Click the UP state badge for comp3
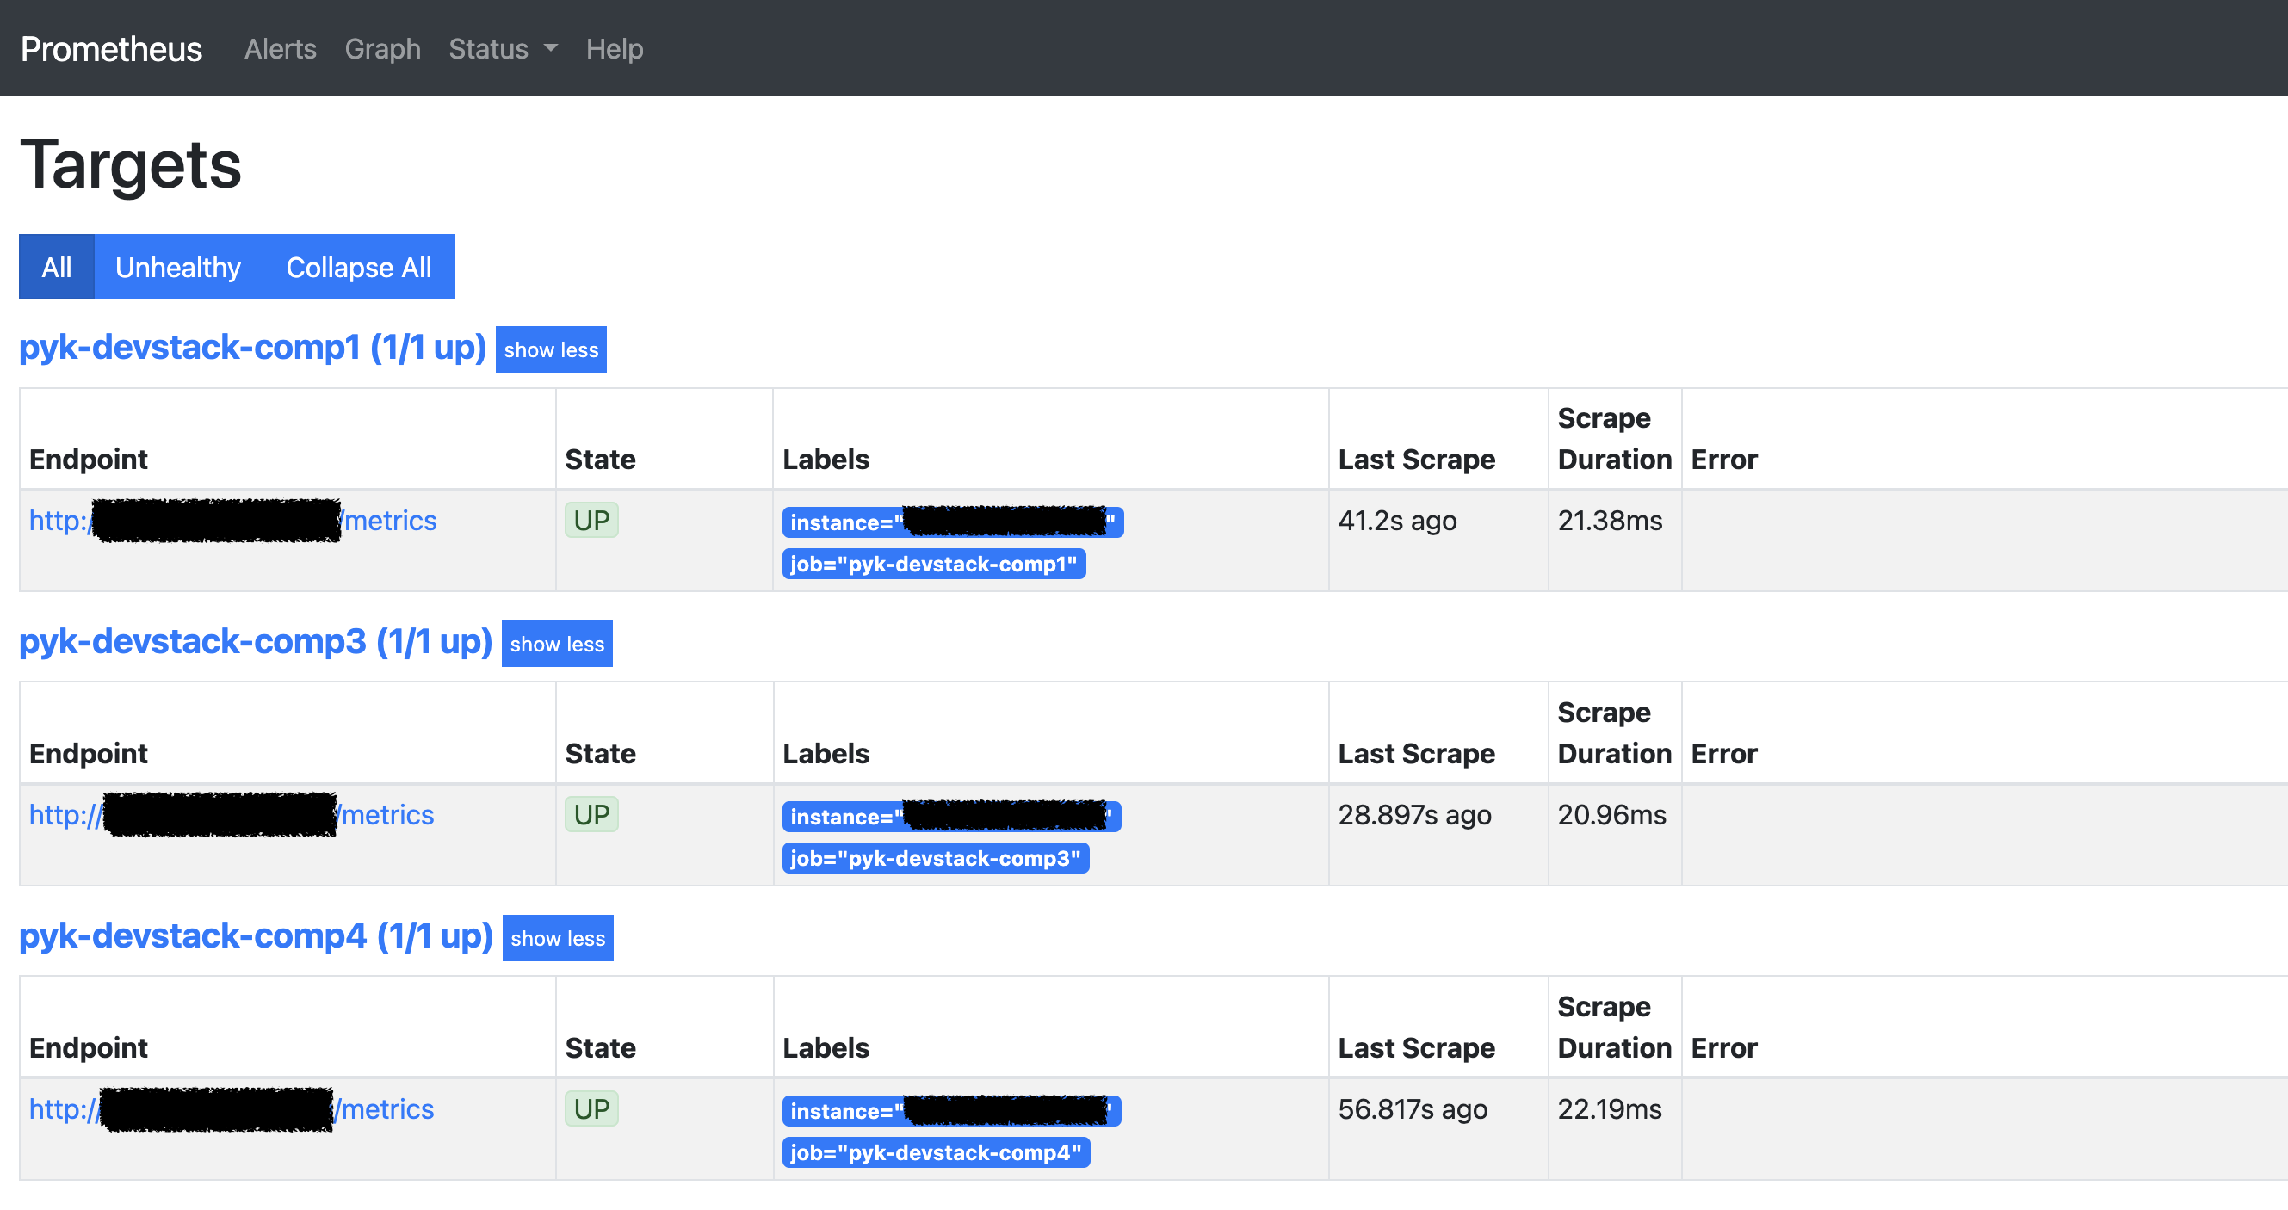2288x1210 pixels. tap(591, 815)
